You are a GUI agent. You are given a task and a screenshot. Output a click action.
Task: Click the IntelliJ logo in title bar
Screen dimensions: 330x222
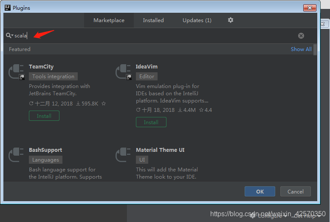click(8, 8)
